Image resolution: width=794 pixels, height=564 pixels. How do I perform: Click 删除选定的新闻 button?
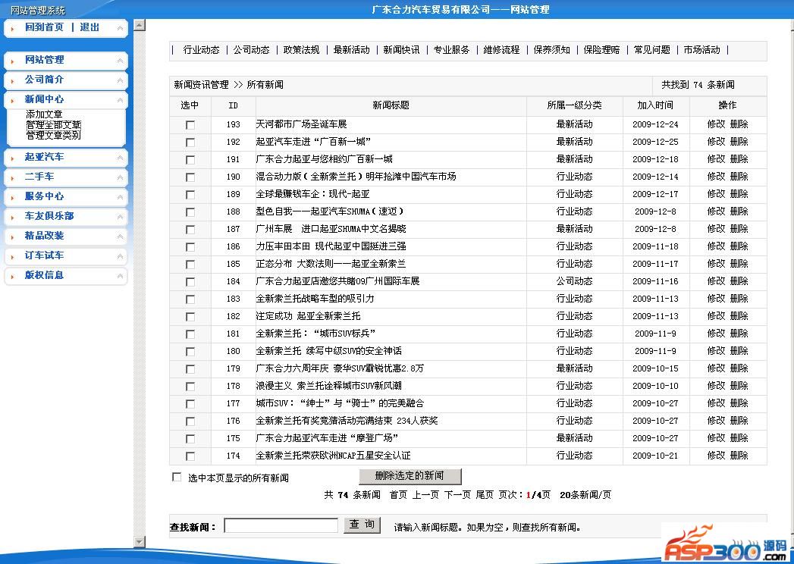410,476
